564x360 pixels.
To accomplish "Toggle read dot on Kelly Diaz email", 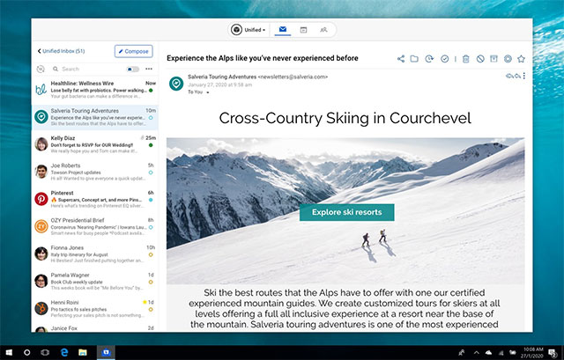I will (x=151, y=145).
